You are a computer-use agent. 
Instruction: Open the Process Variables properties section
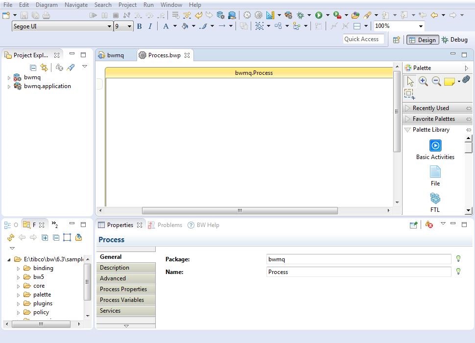pyautogui.click(x=122, y=300)
